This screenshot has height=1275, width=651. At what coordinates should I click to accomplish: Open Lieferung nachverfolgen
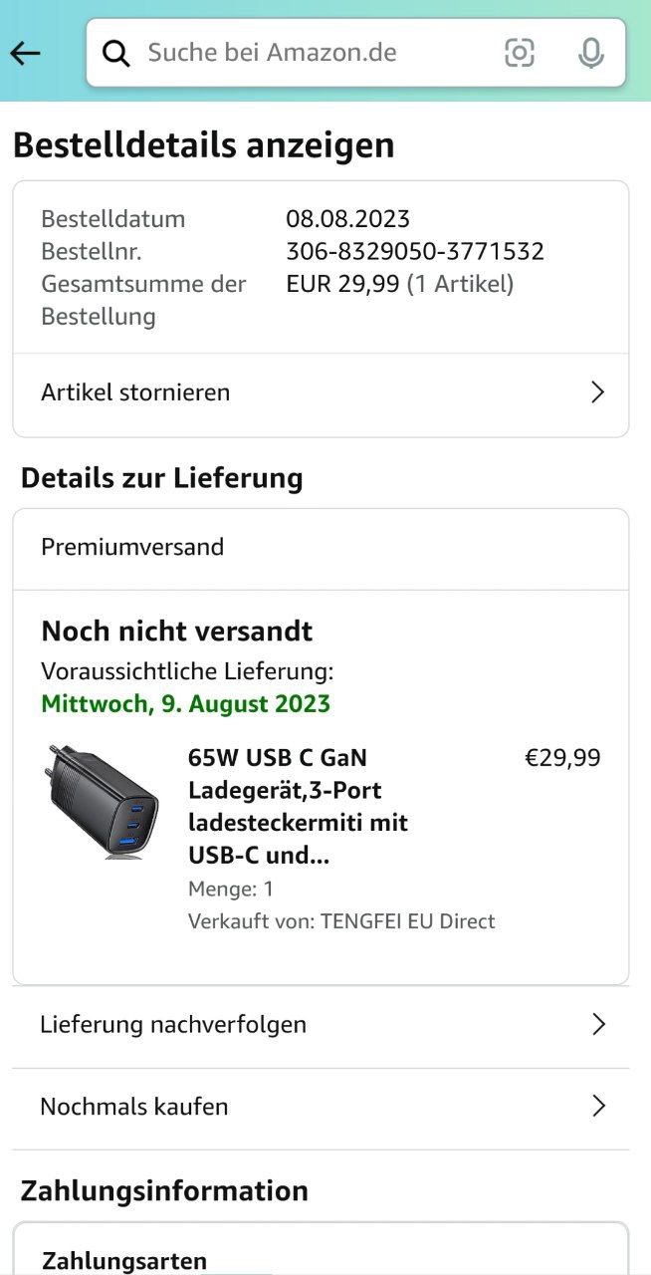click(x=173, y=1024)
